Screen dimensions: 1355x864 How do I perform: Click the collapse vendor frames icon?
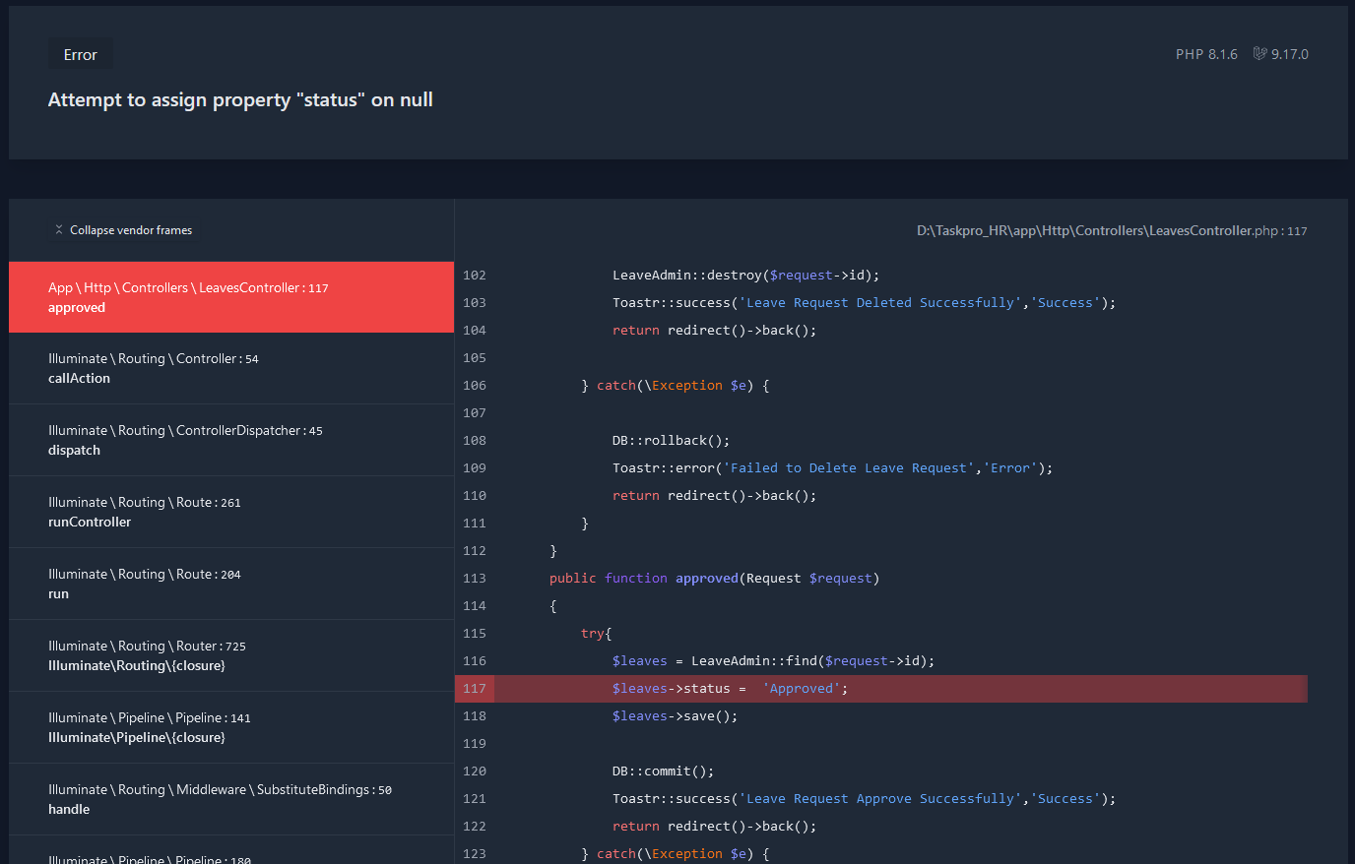[x=59, y=229]
